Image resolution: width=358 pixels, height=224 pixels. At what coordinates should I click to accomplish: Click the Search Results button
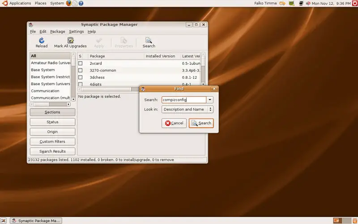[x=52, y=151]
